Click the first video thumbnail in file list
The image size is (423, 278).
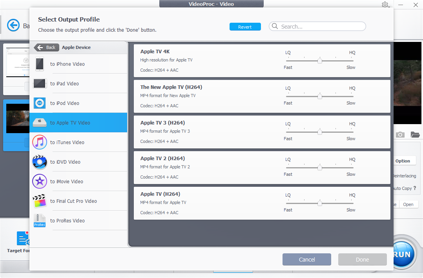[18, 62]
